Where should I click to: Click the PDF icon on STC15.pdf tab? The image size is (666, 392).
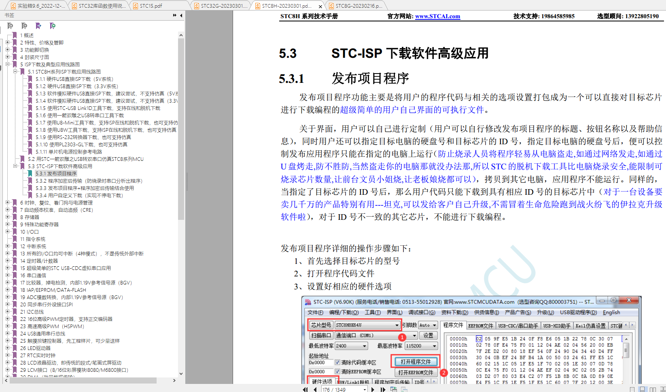[135, 6]
